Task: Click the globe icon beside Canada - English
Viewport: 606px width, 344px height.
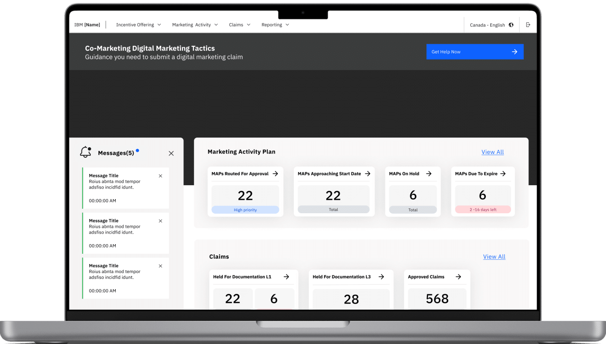Action: point(511,25)
